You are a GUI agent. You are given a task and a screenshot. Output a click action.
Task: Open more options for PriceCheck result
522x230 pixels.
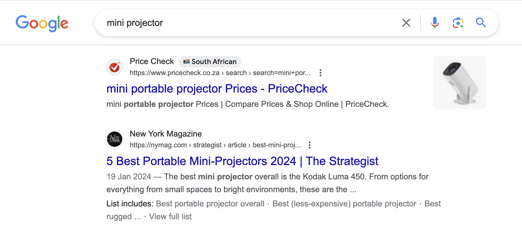point(320,73)
